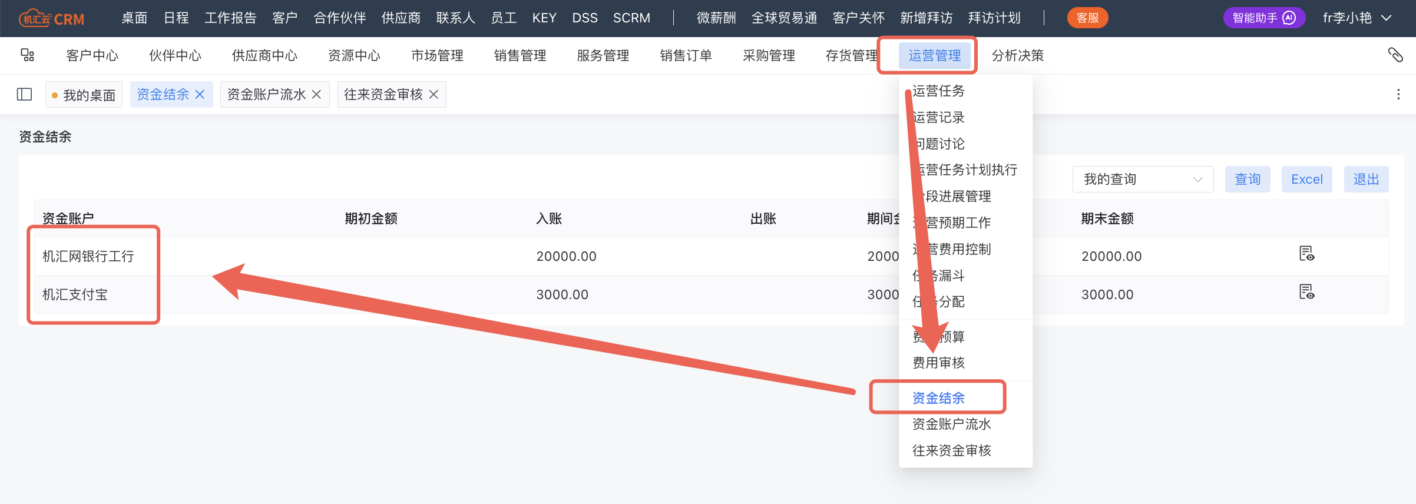Expand the fr李小艳 user menu
This screenshot has height=504, width=1416.
tap(1358, 18)
